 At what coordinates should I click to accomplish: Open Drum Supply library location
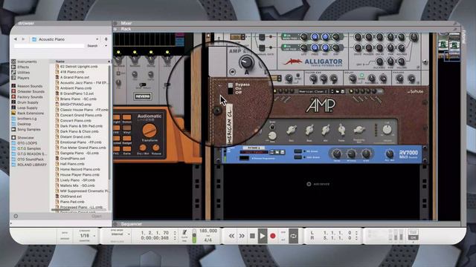pyautogui.click(x=25, y=102)
